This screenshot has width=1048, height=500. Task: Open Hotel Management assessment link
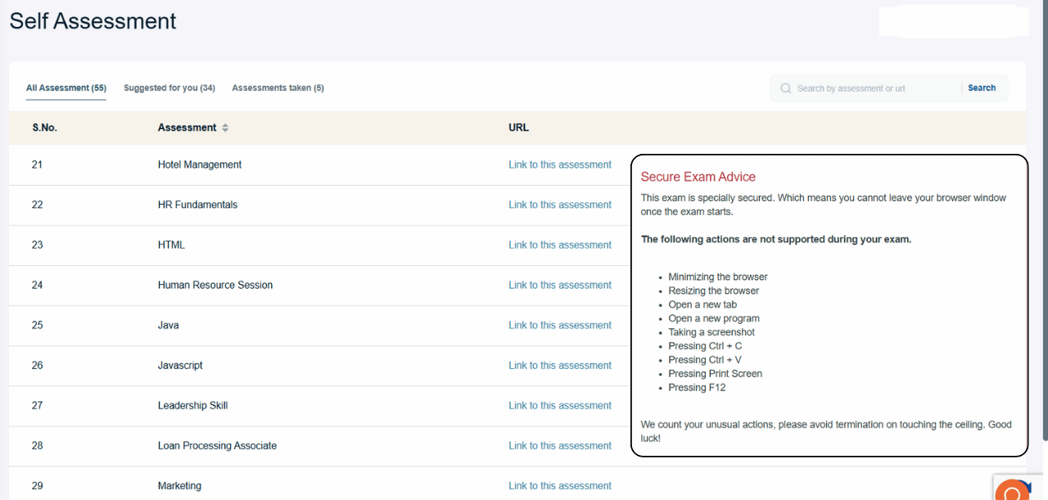[559, 164]
